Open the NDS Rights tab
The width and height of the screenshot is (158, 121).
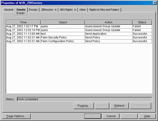pyautogui.click(x=66, y=10)
